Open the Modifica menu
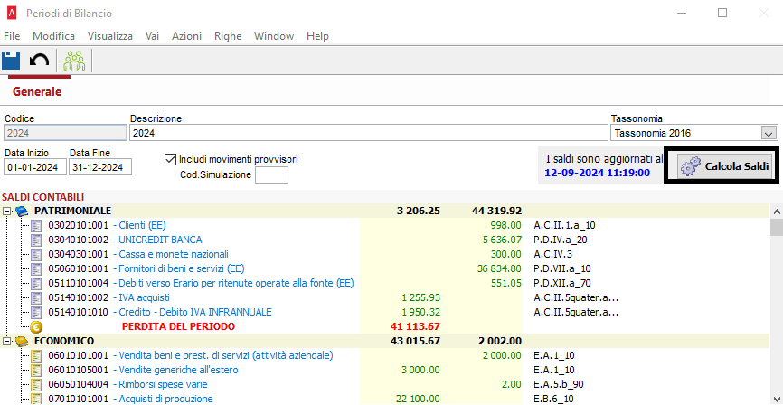This screenshot has height=405, width=783. point(54,36)
